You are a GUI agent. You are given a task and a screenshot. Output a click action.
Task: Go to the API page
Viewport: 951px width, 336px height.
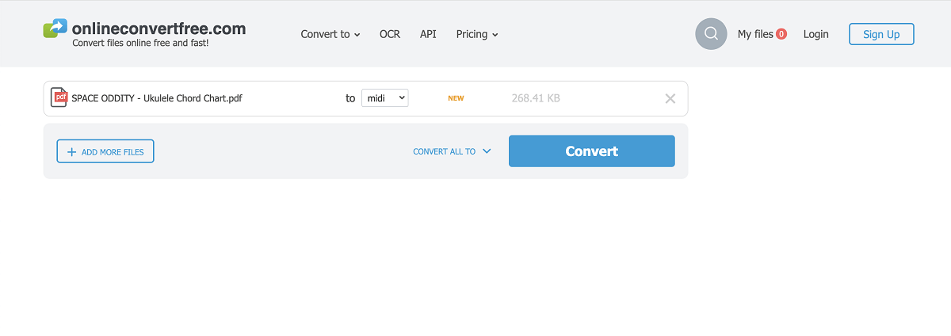[x=428, y=34]
